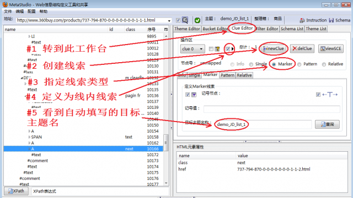Screen dimensions: 353x198
Task: Expand the A node numbered 10154
Action: point(29,131)
